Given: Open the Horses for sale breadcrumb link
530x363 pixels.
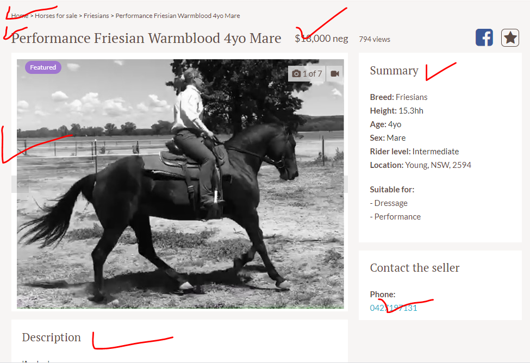Looking at the screenshot, I should [x=56, y=16].
